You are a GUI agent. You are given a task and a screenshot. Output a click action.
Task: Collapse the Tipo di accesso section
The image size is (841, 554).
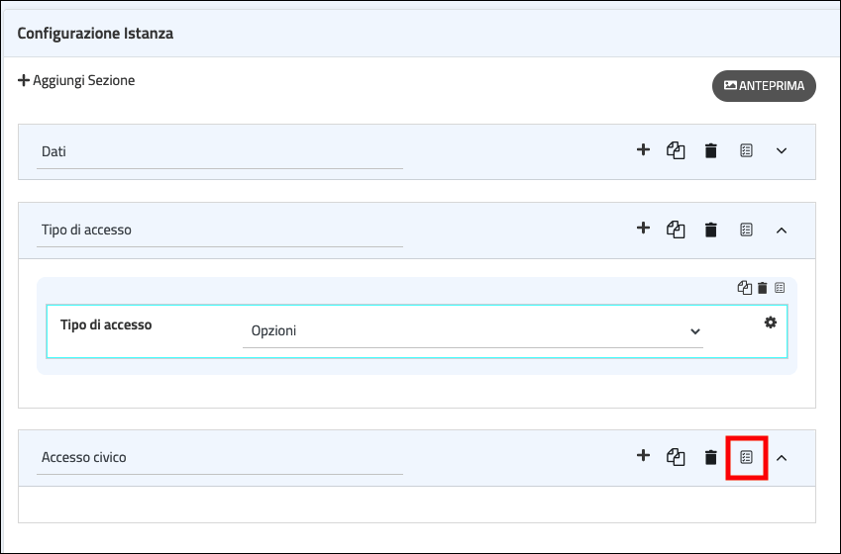pyautogui.click(x=781, y=230)
